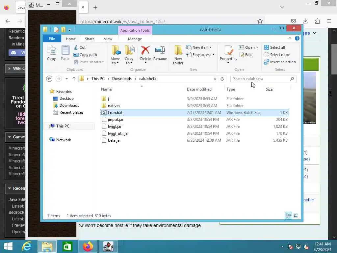Click Save to Pocket icon in Firefox
This screenshot has height=253, width=337.
[x=293, y=21]
